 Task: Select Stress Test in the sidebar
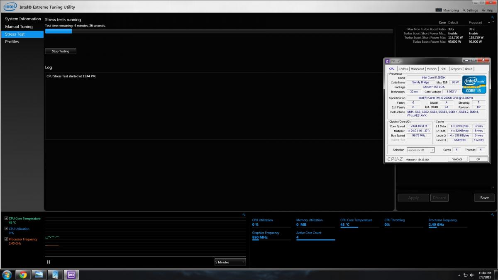click(x=22, y=34)
